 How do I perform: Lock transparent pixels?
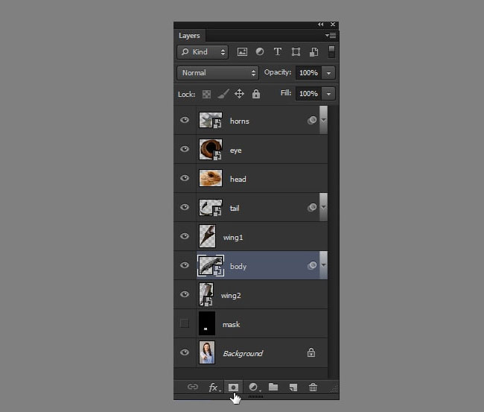(206, 94)
